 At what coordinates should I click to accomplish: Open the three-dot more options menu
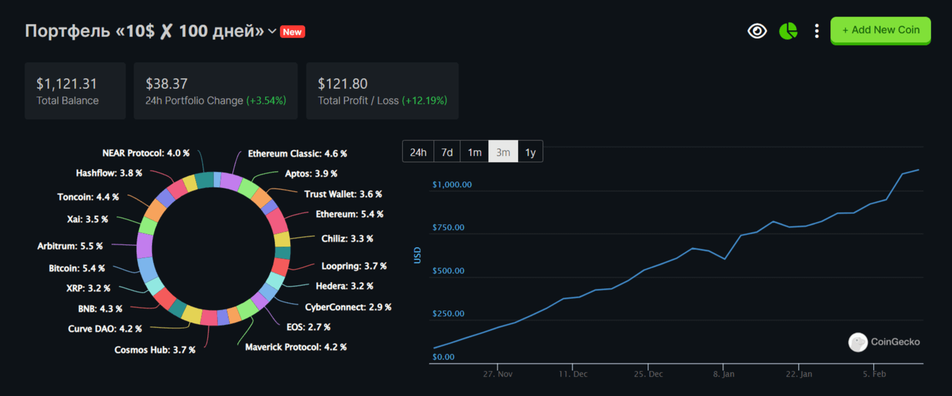click(x=817, y=31)
